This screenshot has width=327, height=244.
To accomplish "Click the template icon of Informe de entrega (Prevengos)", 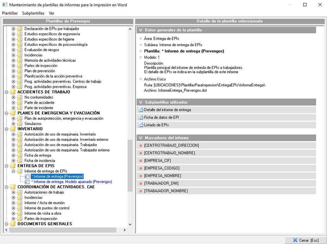I will click(x=27, y=176).
